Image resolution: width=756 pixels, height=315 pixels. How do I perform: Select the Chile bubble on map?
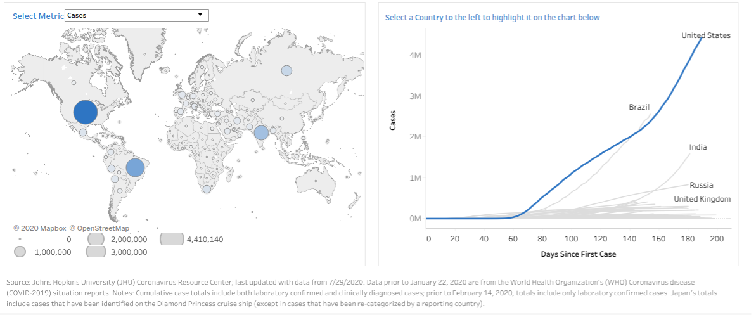[x=115, y=179]
